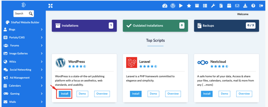
Task: Click the Laravel logo in Top Scripts
Action: (132, 62)
